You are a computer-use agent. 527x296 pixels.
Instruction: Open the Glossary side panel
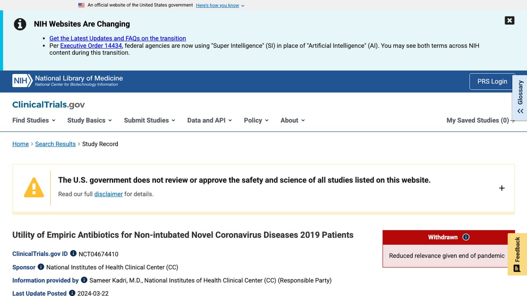click(520, 98)
